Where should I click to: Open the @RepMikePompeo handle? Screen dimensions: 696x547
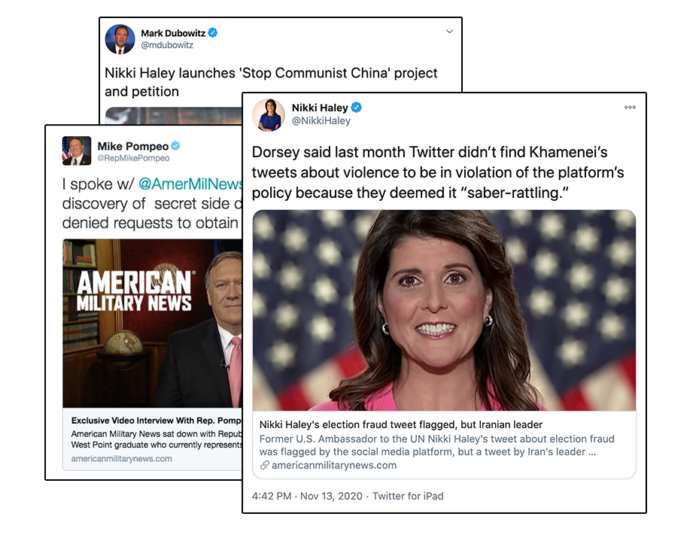(x=133, y=158)
